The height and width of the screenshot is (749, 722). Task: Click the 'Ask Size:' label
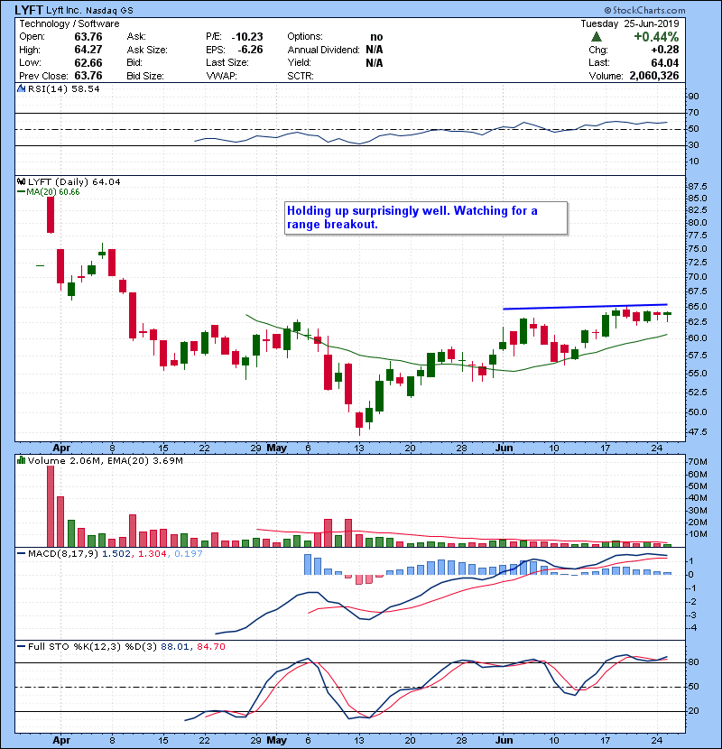[147, 50]
